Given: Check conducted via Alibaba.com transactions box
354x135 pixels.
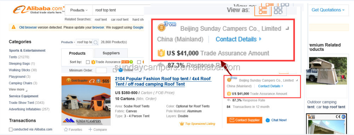Looking at the screenshot, I should click(x=11, y=130).
